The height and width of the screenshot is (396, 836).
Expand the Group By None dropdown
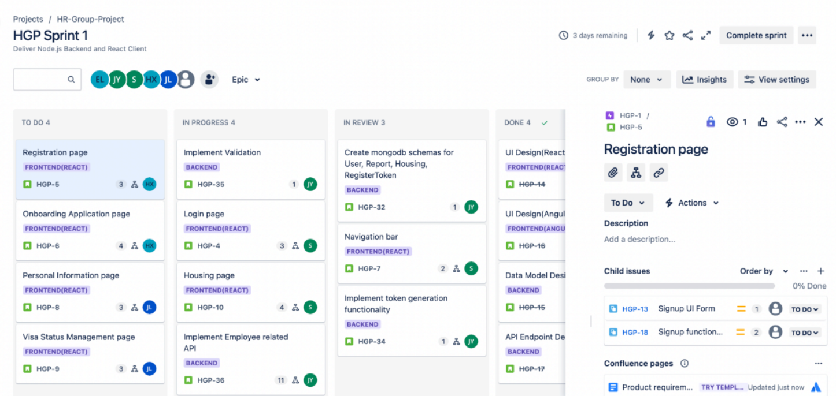[x=646, y=80]
